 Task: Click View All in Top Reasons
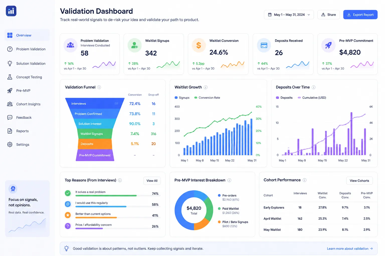pyautogui.click(x=152, y=181)
